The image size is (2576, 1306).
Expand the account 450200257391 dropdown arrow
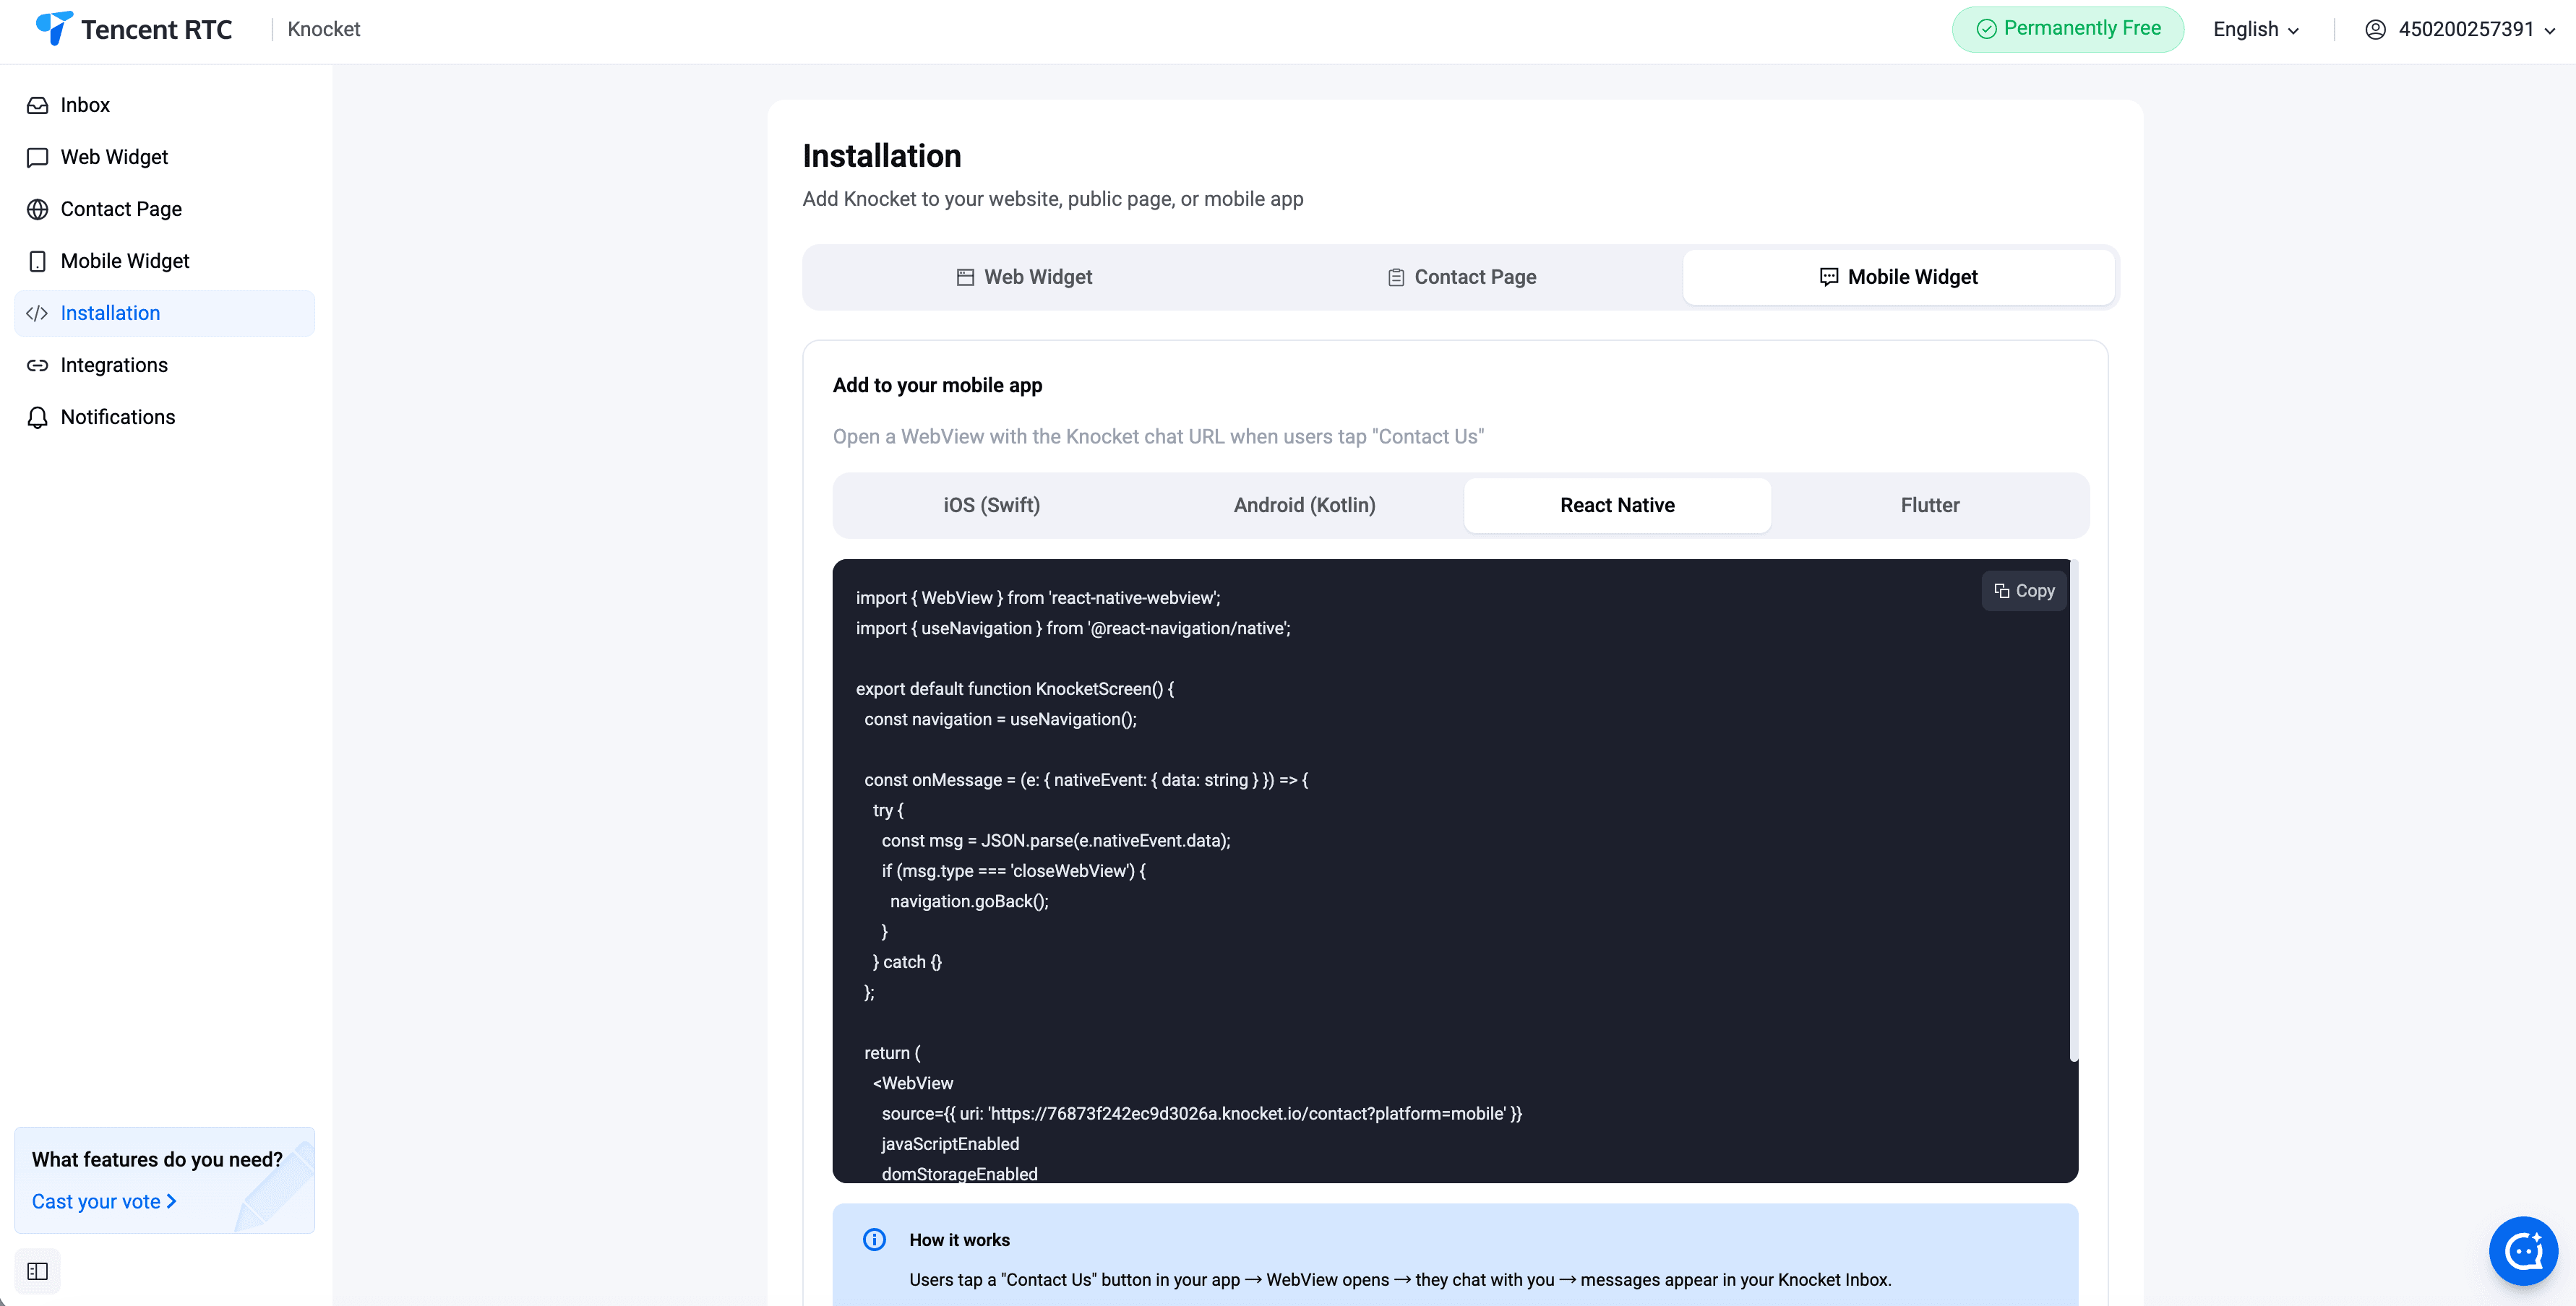point(2549,31)
